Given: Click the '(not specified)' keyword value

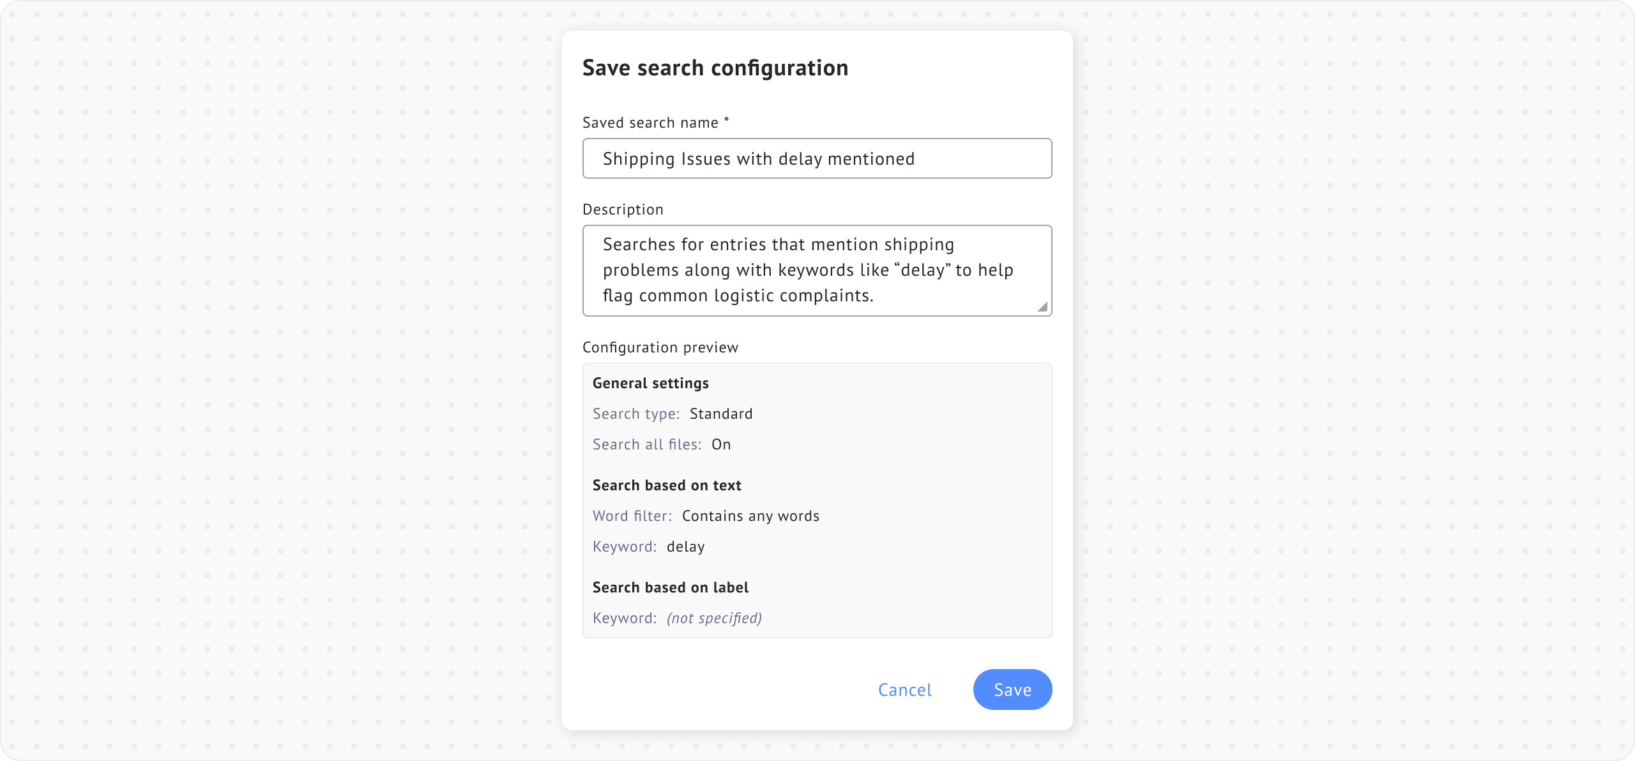Looking at the screenshot, I should tap(714, 618).
